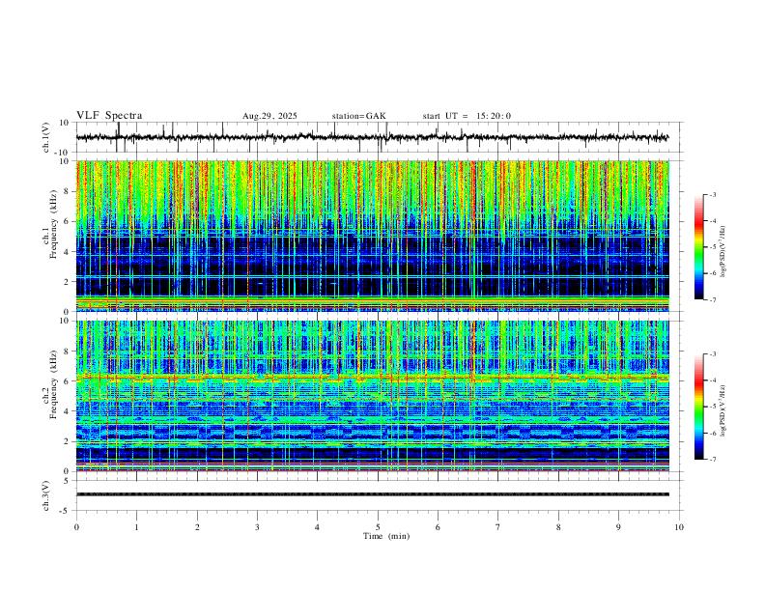Click the "-4" label on ch.2 color scale
The height and width of the screenshot is (591, 765).
[713, 380]
